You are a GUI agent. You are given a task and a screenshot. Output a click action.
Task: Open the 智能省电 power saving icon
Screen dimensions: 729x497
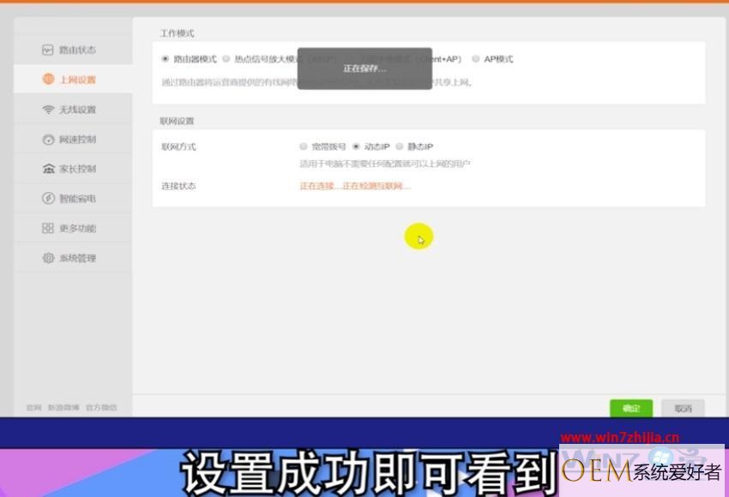point(48,198)
